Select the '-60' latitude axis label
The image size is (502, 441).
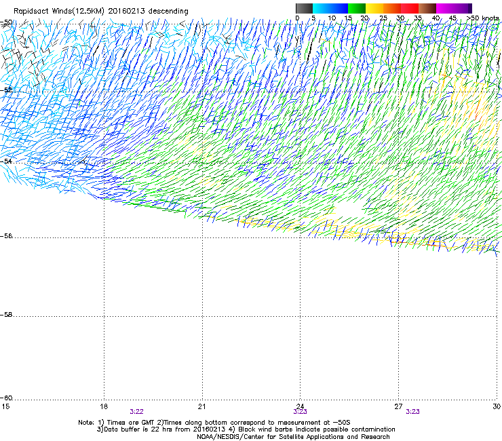(6, 398)
